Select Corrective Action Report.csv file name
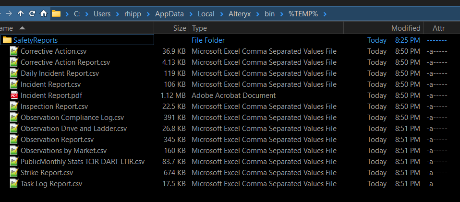Image resolution: width=460 pixels, height=202 pixels. (x=65, y=62)
